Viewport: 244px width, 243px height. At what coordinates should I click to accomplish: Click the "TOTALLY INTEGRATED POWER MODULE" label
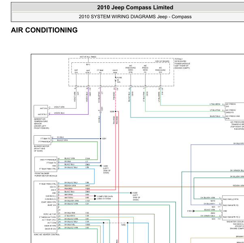[182, 64]
